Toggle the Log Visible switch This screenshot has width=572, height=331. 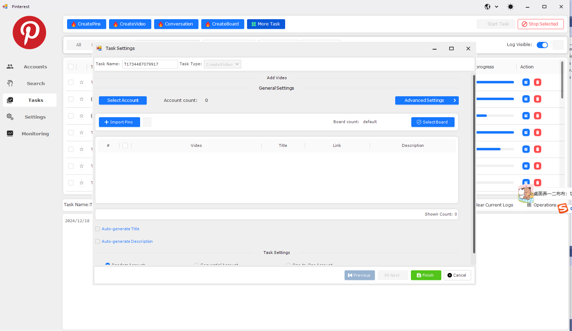pyautogui.click(x=542, y=45)
